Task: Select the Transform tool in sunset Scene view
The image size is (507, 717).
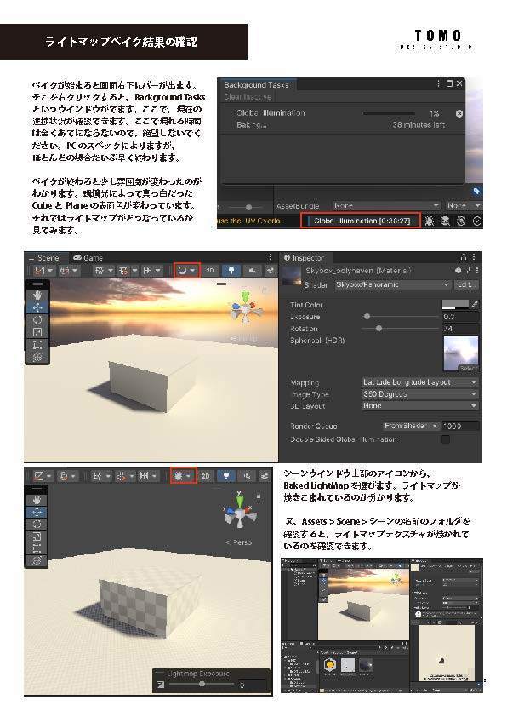Action: (37, 357)
